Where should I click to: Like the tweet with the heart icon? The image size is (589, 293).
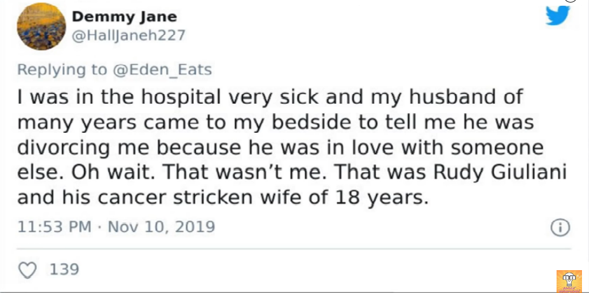coord(27,269)
